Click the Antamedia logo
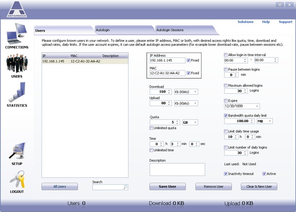This screenshot has height=212, width=296. point(17,10)
